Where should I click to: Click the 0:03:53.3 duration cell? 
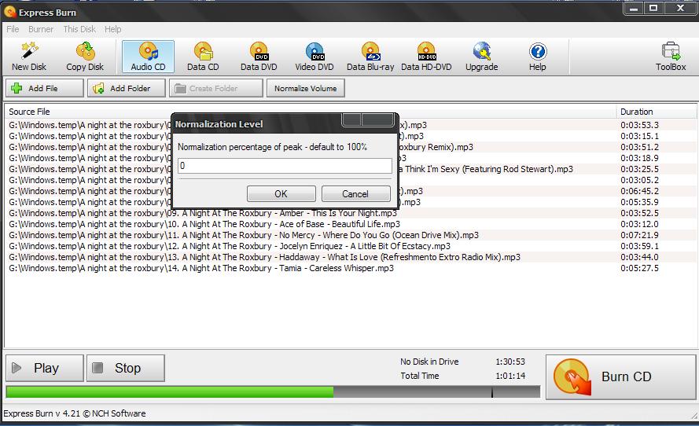point(639,125)
